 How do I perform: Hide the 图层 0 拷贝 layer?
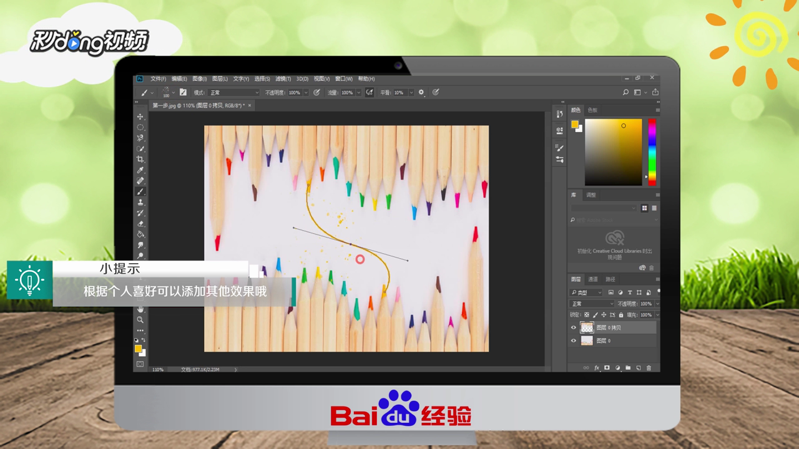[574, 327]
